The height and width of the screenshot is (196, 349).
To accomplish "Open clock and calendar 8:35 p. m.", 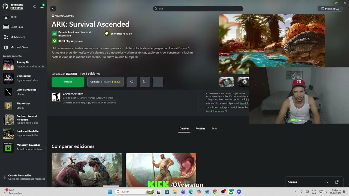I will [x=336, y=192].
